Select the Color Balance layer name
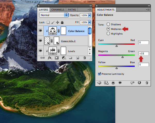155x123 pixels. click(76, 31)
